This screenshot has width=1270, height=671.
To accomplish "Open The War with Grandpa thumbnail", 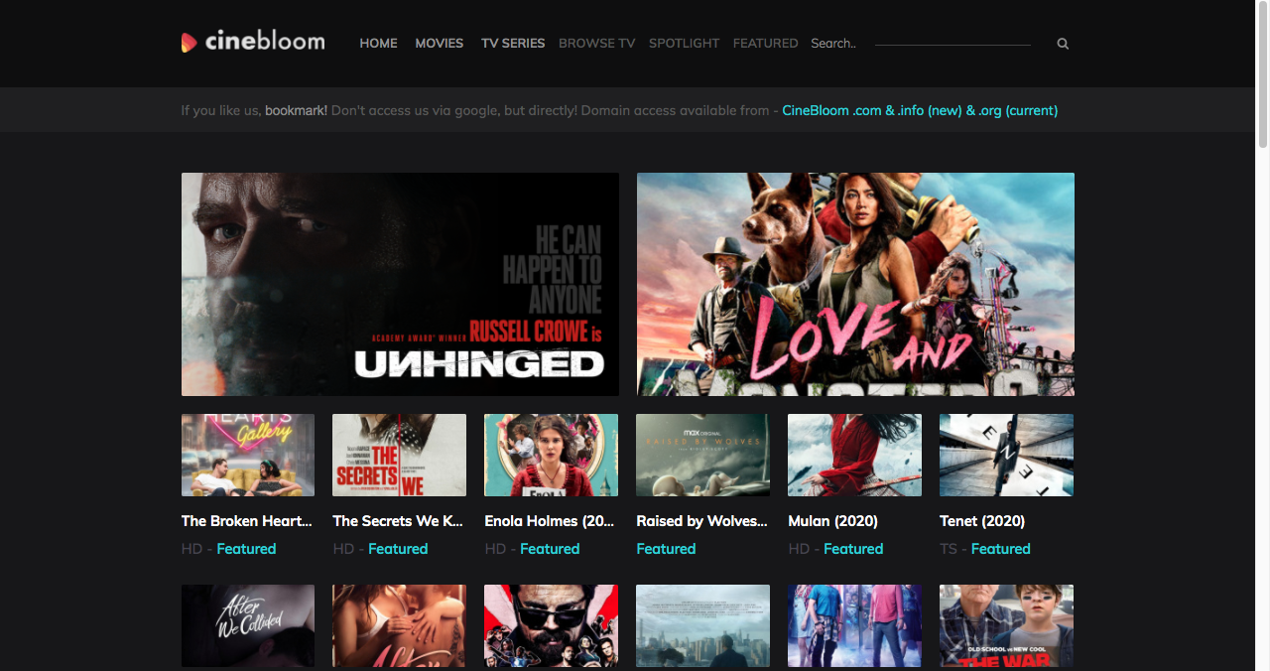I will pyautogui.click(x=1006, y=625).
